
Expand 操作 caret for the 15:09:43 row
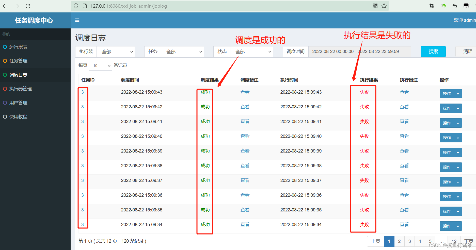point(458,94)
